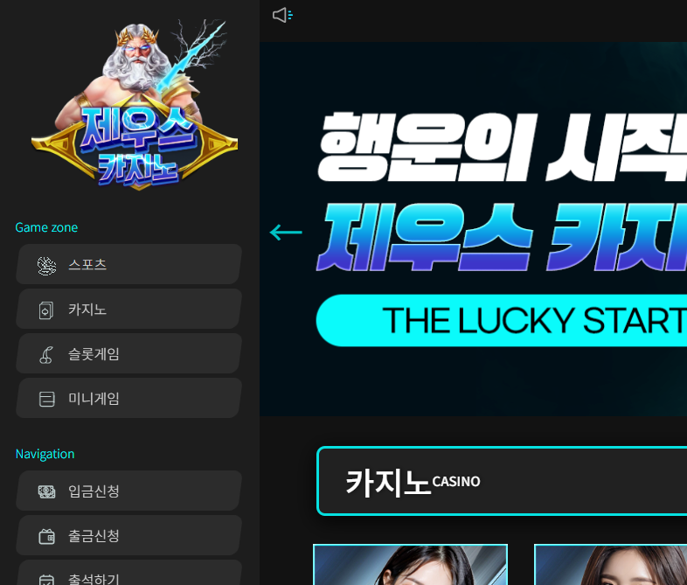Open the 스포츠 menu item

[128, 264]
